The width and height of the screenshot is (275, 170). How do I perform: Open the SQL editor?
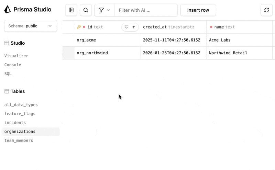coord(8,74)
